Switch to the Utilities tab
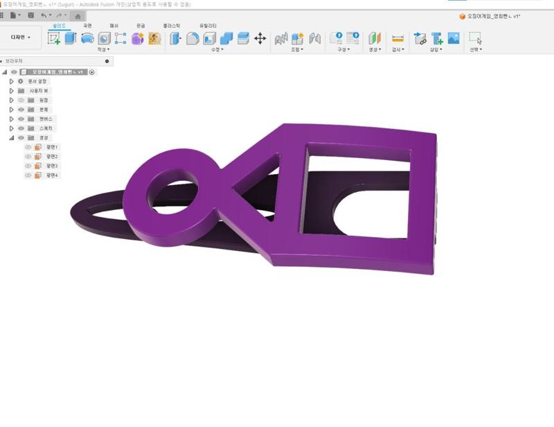Screen dimensions: 554x427 pyautogui.click(x=208, y=26)
